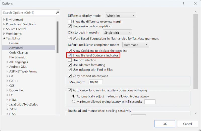
Task: Expand the JSON node
Action: [7, 109]
